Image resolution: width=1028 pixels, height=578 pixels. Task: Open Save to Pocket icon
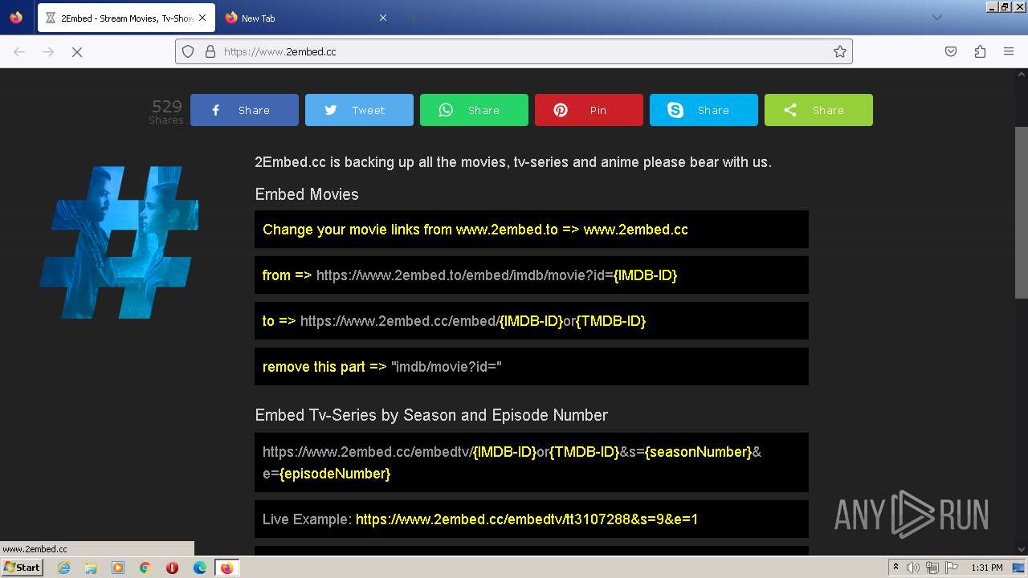(x=951, y=51)
